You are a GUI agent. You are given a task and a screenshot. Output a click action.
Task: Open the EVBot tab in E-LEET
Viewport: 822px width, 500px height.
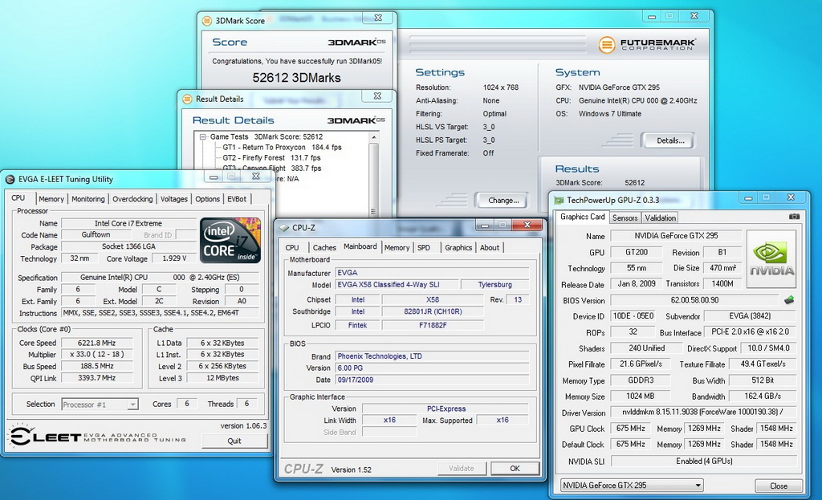(237, 199)
